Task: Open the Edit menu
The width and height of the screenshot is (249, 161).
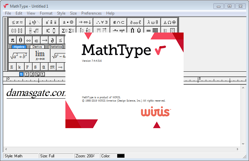Action: pyautogui.click(x=19, y=13)
